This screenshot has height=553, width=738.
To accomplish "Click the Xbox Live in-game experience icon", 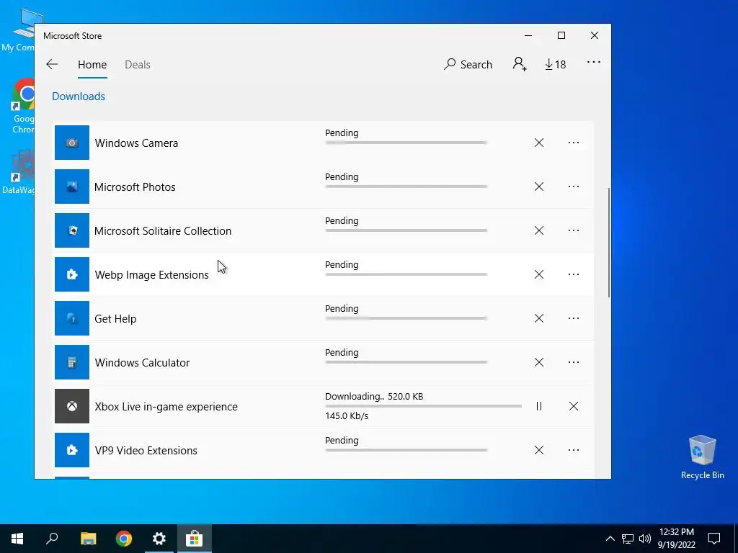I will tap(72, 406).
